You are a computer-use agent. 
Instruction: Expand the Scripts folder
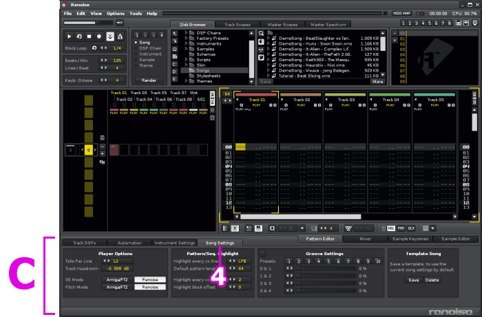[186, 60]
